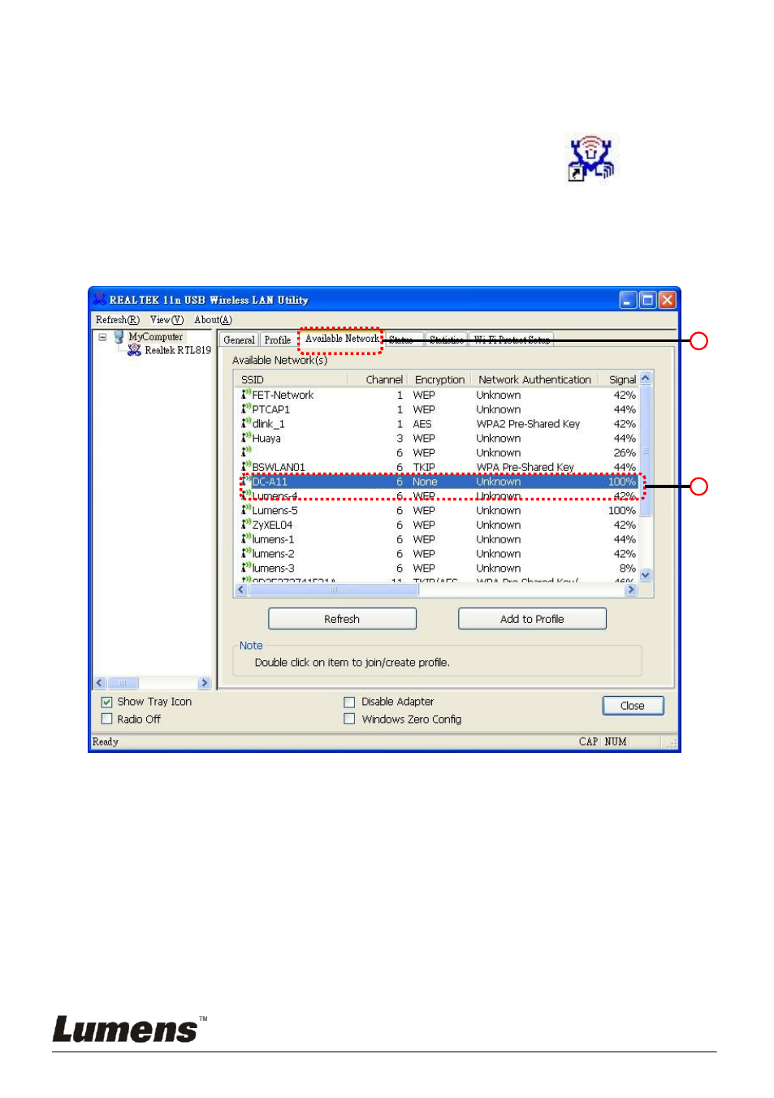Sort by the Network Authentication column header
774x1098 pixels.
[x=534, y=379]
